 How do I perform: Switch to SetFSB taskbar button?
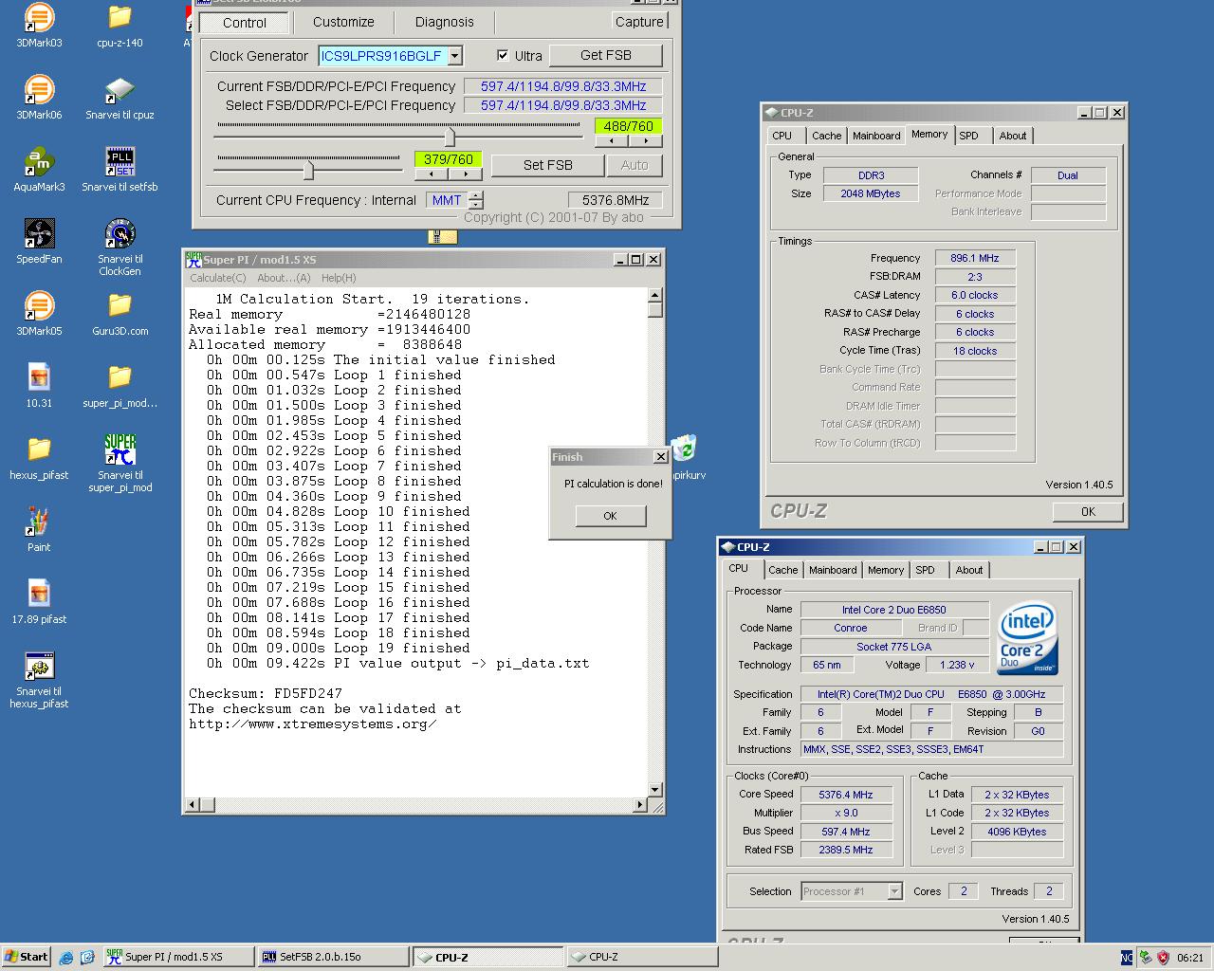[334, 957]
